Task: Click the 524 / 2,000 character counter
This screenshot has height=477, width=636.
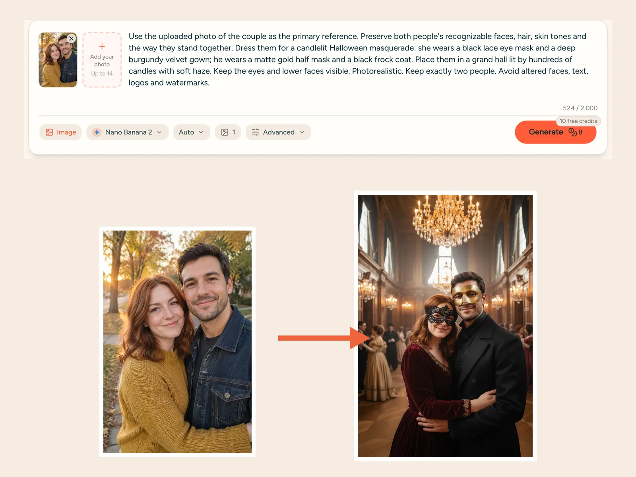Action: click(580, 108)
